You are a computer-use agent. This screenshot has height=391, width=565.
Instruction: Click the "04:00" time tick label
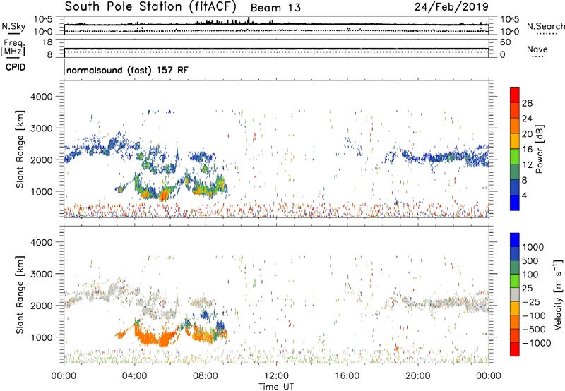click(x=135, y=376)
